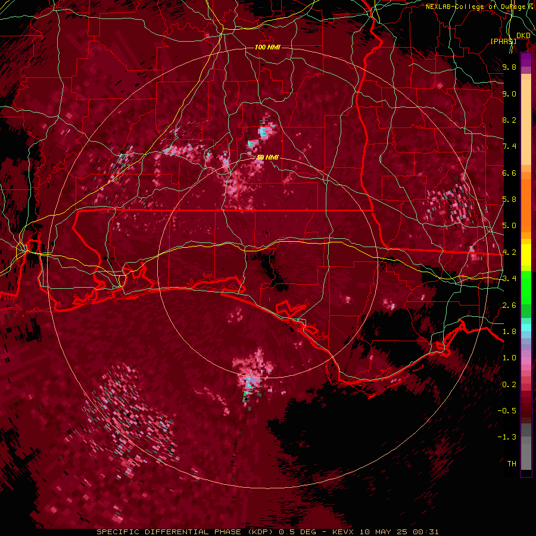
Task: Click the 00:31 timestamp in the caption
Action: click(426, 532)
